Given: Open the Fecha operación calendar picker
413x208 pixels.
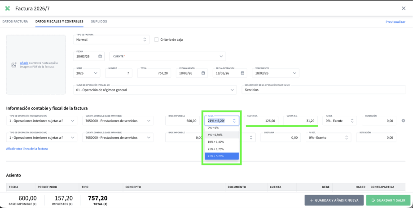Looking at the screenshot, I should 242,73.
